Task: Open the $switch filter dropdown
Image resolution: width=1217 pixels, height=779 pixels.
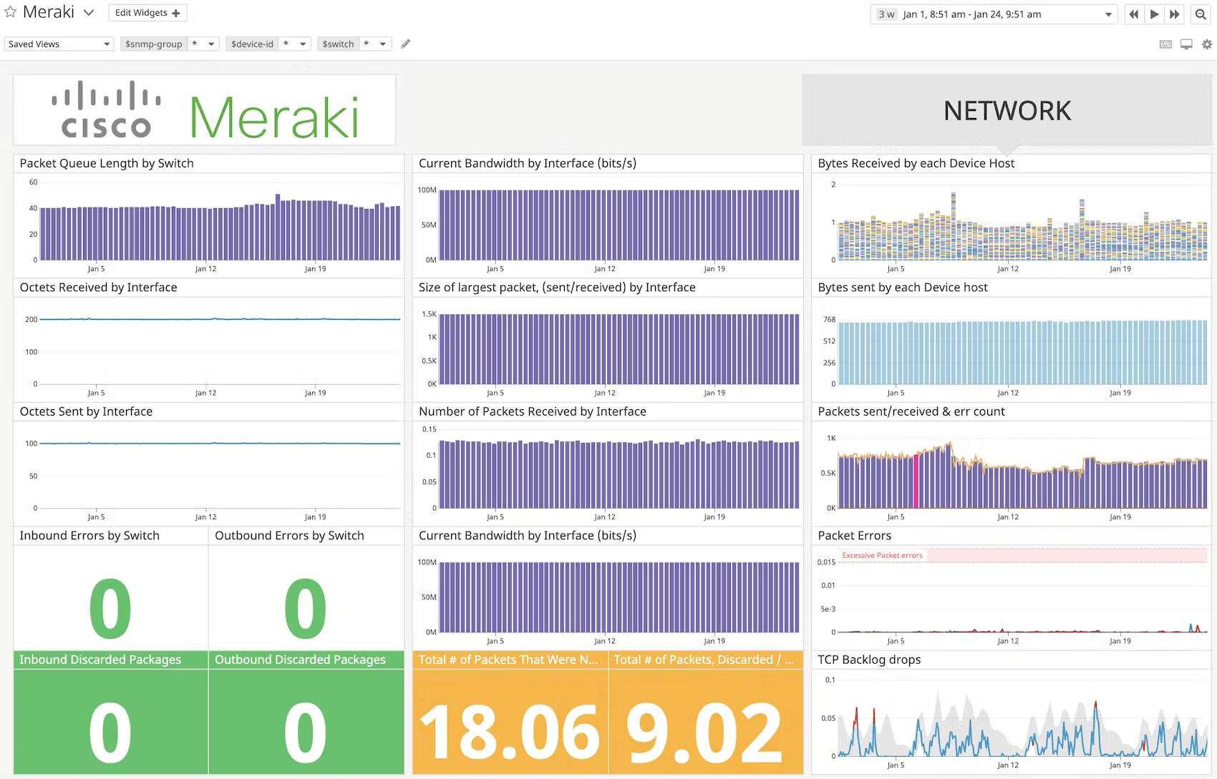Action: click(x=384, y=44)
